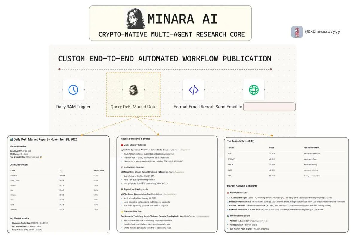Click the chart icon beside Institutional Adoption
The width and height of the screenshot is (359, 240).
[x=122, y=167]
